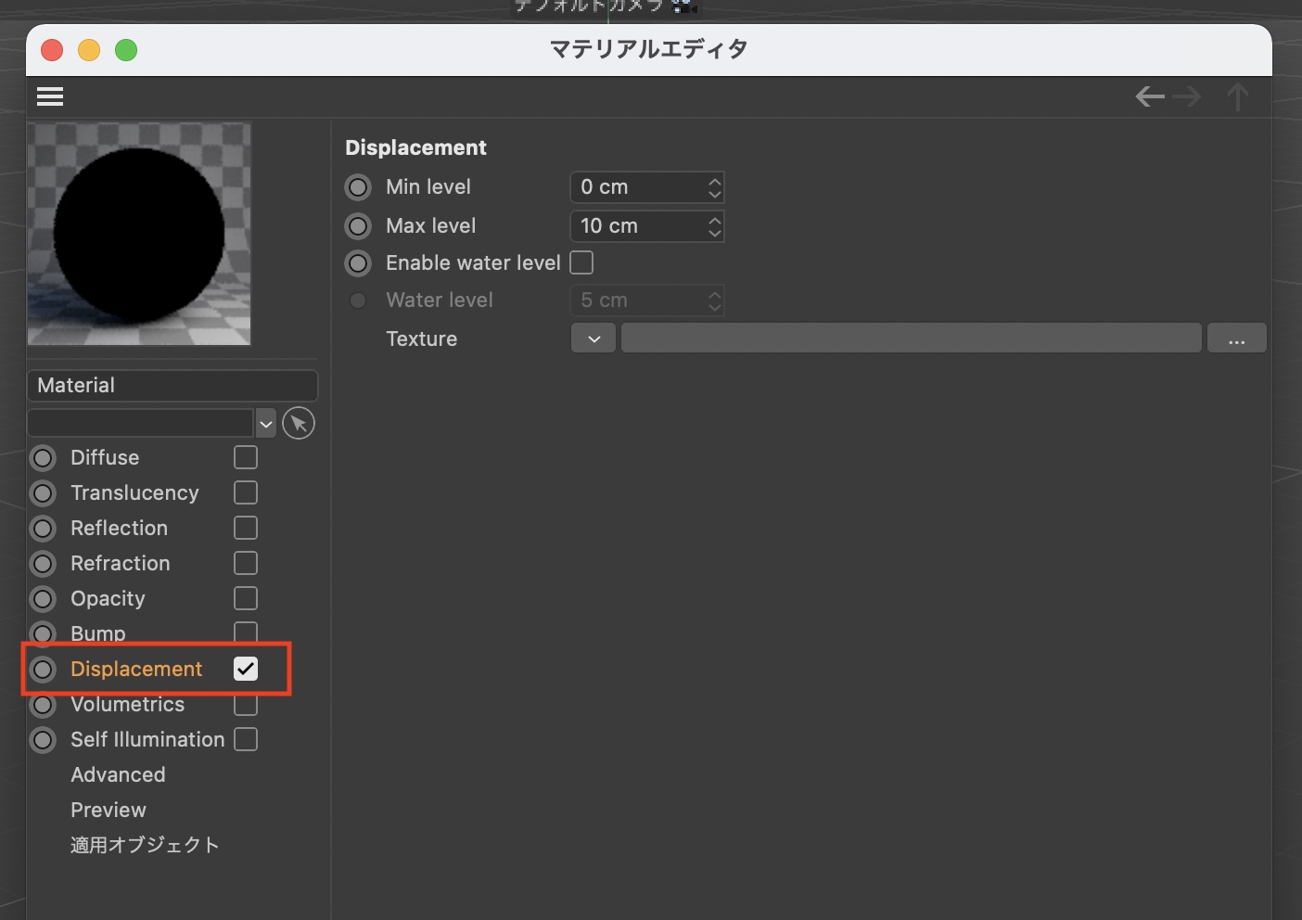The width and height of the screenshot is (1302, 920).
Task: Open the hamburger menu icon
Action: [x=50, y=96]
